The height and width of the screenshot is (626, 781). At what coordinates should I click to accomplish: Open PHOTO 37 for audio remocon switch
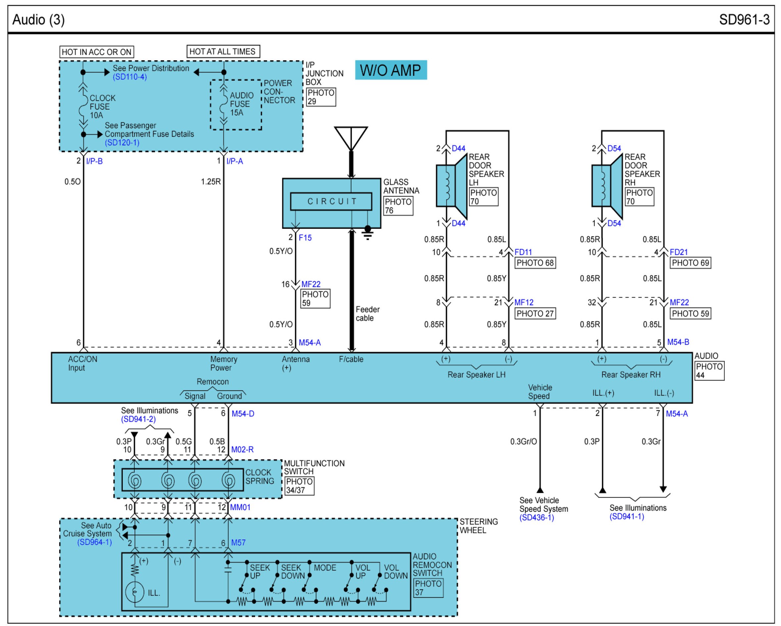pos(428,588)
